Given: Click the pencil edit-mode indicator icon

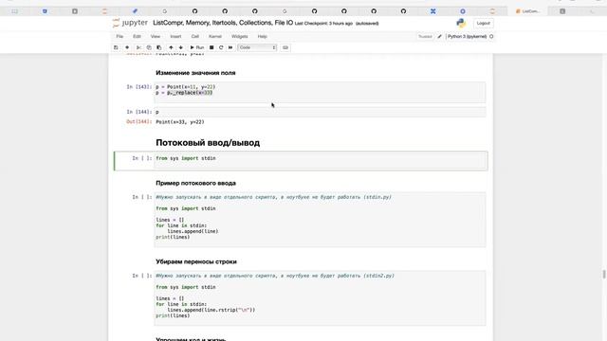Looking at the screenshot, I should (439, 36).
